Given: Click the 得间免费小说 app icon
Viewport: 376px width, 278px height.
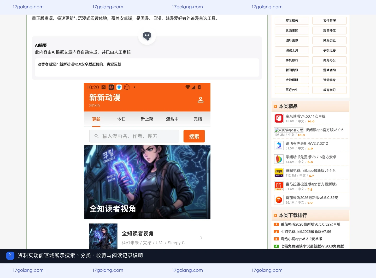Looking at the screenshot, I should coord(279,173).
